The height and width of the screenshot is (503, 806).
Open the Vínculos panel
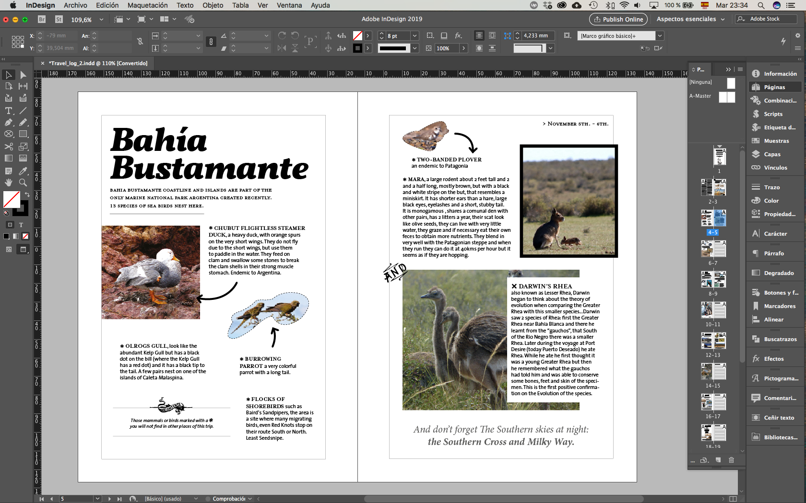[x=775, y=168]
